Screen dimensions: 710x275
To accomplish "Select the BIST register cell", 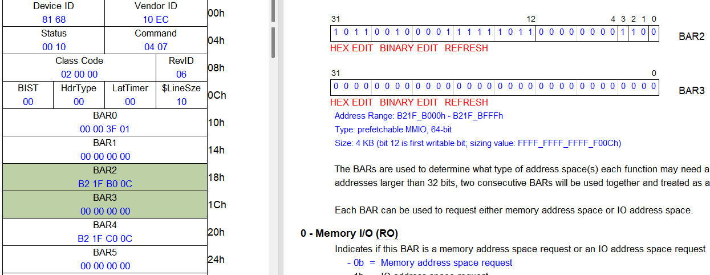I will point(28,95).
